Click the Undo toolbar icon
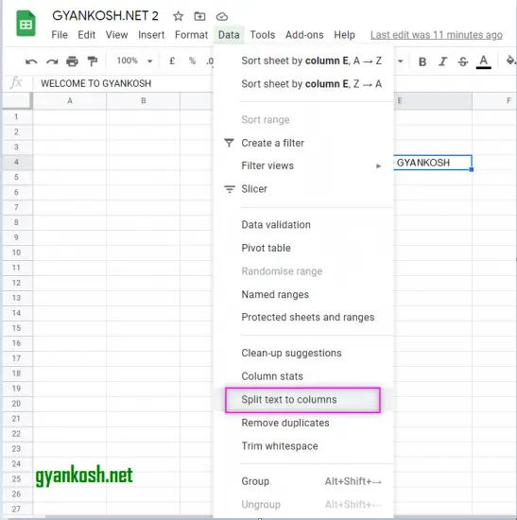This screenshot has width=517, height=520. click(31, 61)
